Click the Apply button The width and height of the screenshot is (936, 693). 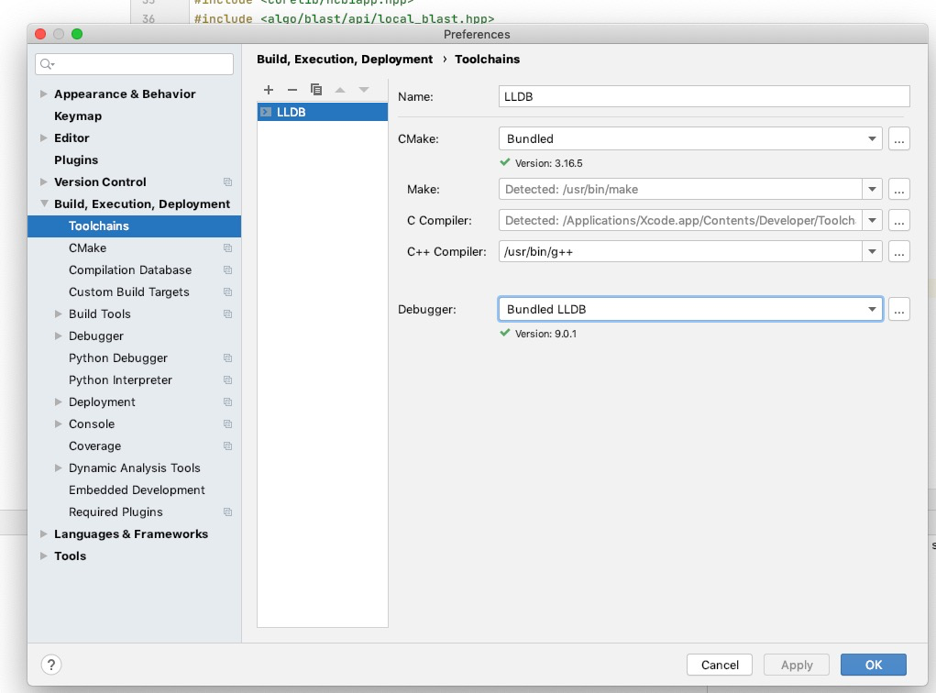797,665
